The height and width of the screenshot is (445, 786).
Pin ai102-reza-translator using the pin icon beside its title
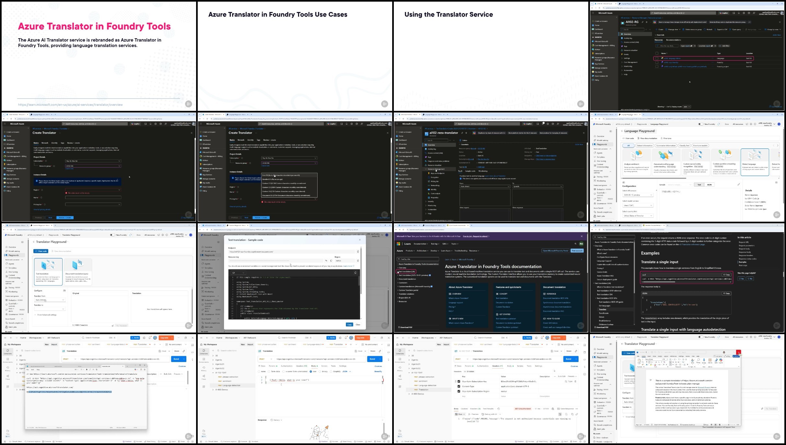[x=462, y=133]
